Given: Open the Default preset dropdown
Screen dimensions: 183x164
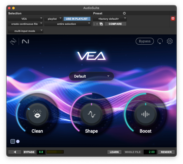Looking at the screenshot, I should pyautogui.click(x=91, y=76).
